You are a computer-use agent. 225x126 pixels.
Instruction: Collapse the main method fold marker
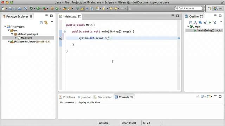65,31
